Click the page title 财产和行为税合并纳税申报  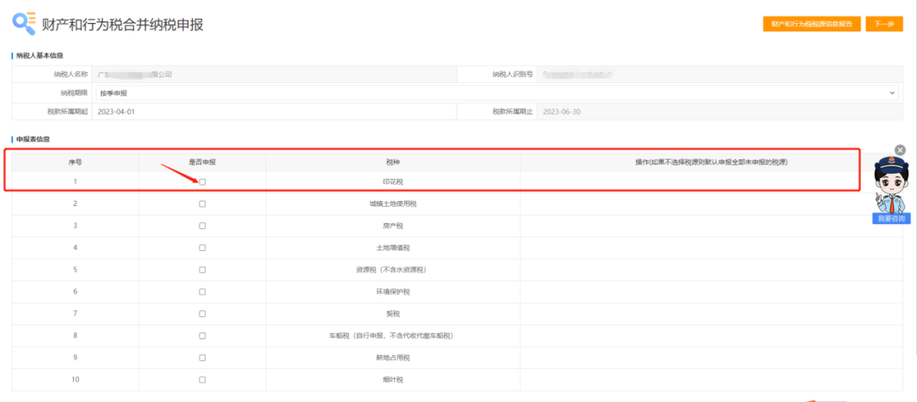123,25
